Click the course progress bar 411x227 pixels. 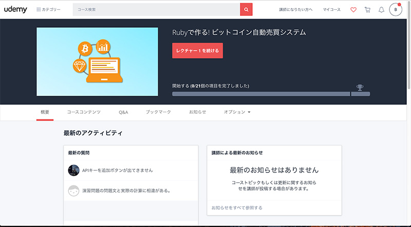point(271,94)
